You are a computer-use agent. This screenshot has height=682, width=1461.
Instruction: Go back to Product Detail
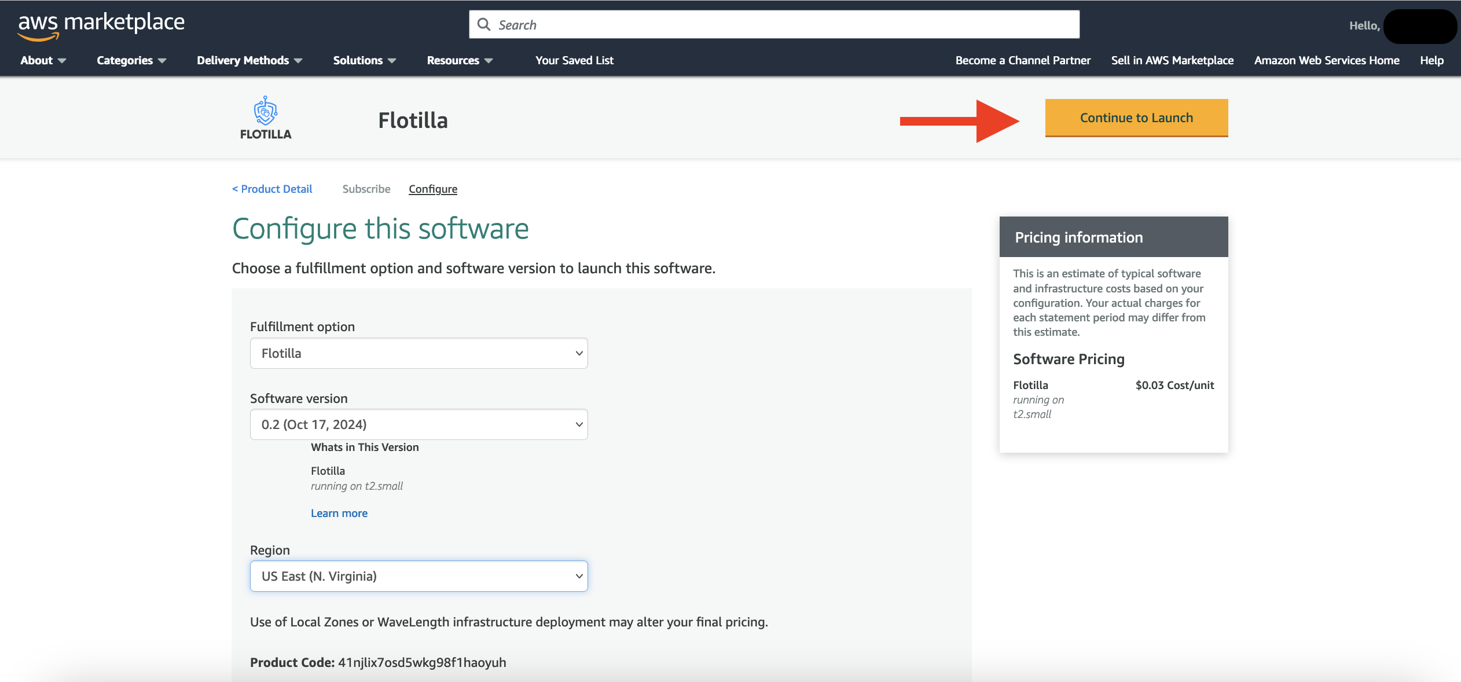point(272,189)
